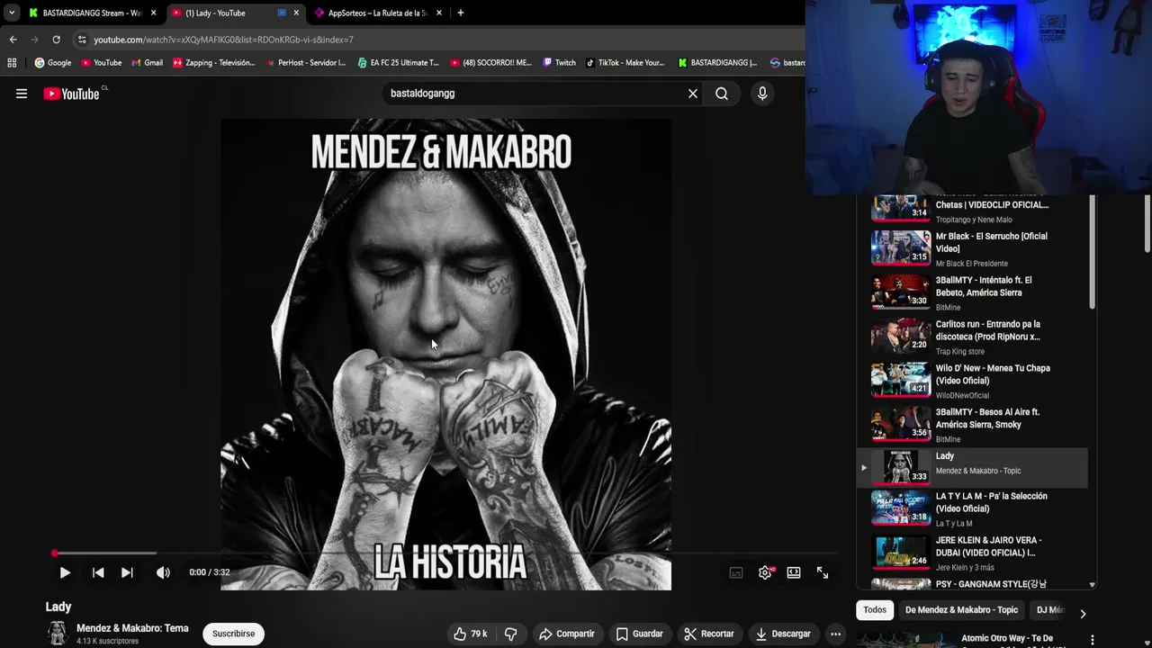Open TikTok - Make Your bookmark
The width and height of the screenshot is (1152, 648).
[x=625, y=63]
